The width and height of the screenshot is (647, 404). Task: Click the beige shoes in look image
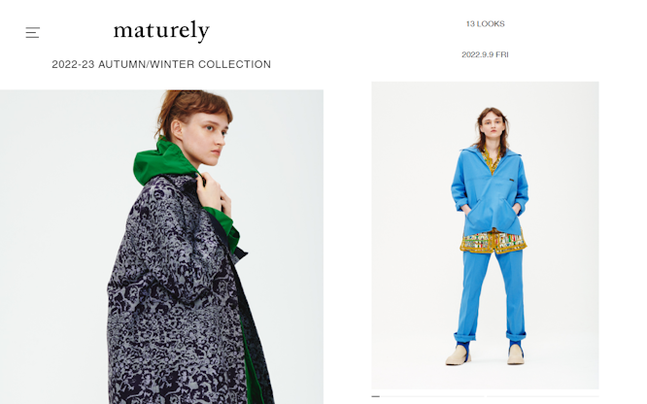point(485,354)
